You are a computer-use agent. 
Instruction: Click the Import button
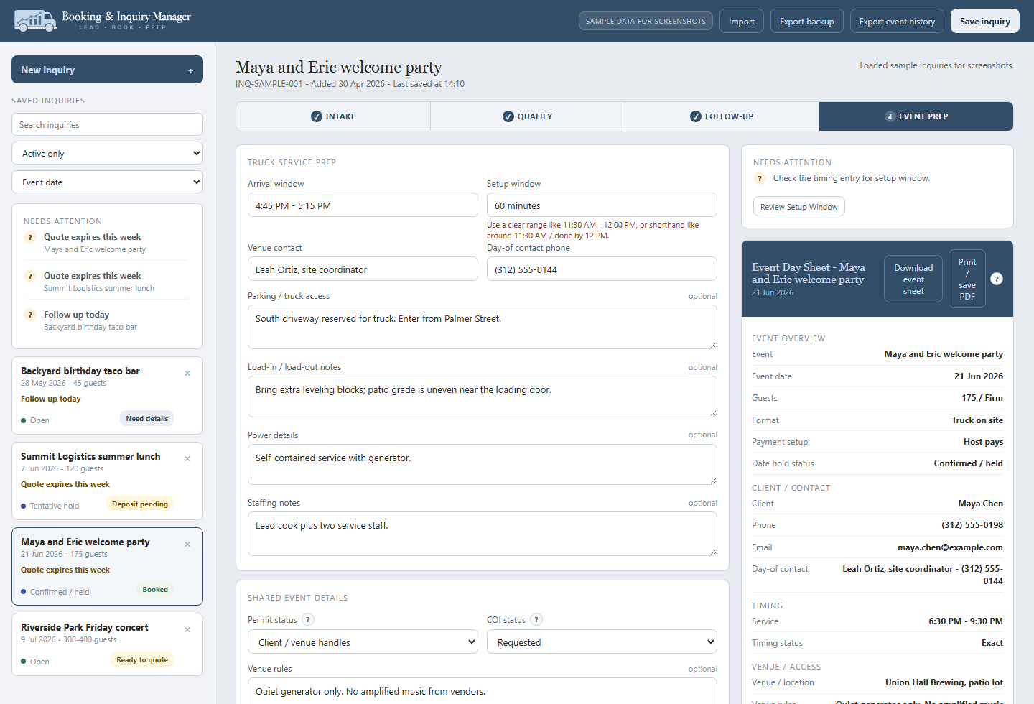click(742, 21)
